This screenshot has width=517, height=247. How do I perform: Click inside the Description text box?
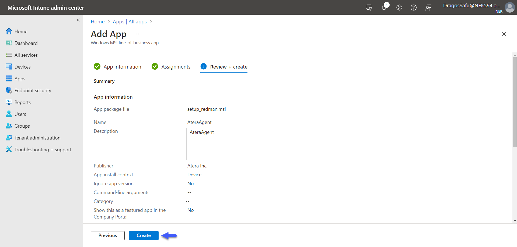[270, 144]
